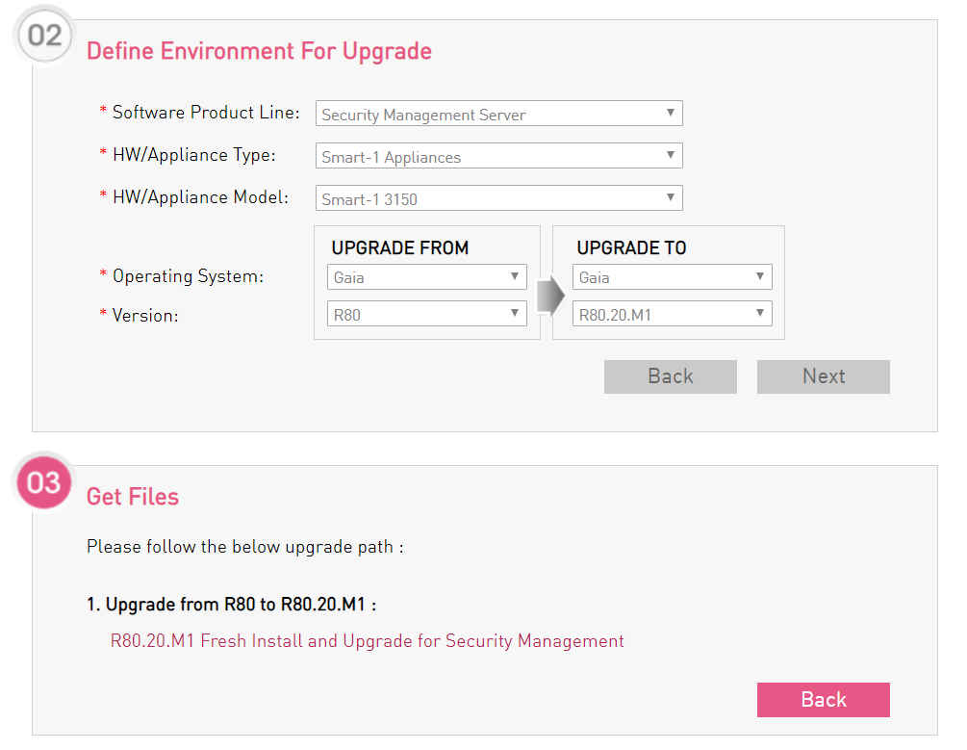
Task: Open R80.20.M1 Fresh Install and Upgrade link
Action: click(367, 641)
